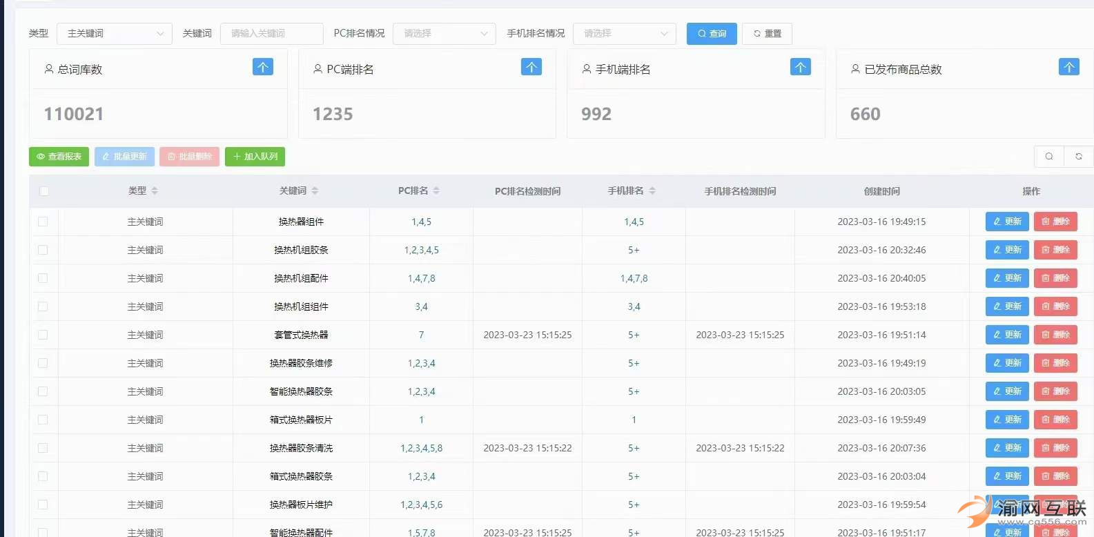Delete the 换热机组配件 row
1094x537 pixels.
coord(1055,278)
